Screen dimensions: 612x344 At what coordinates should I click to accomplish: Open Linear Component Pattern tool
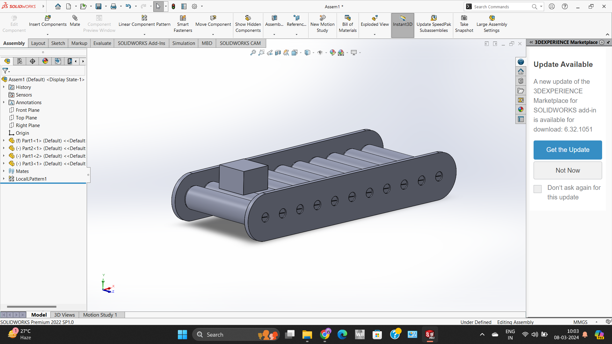pyautogui.click(x=144, y=18)
